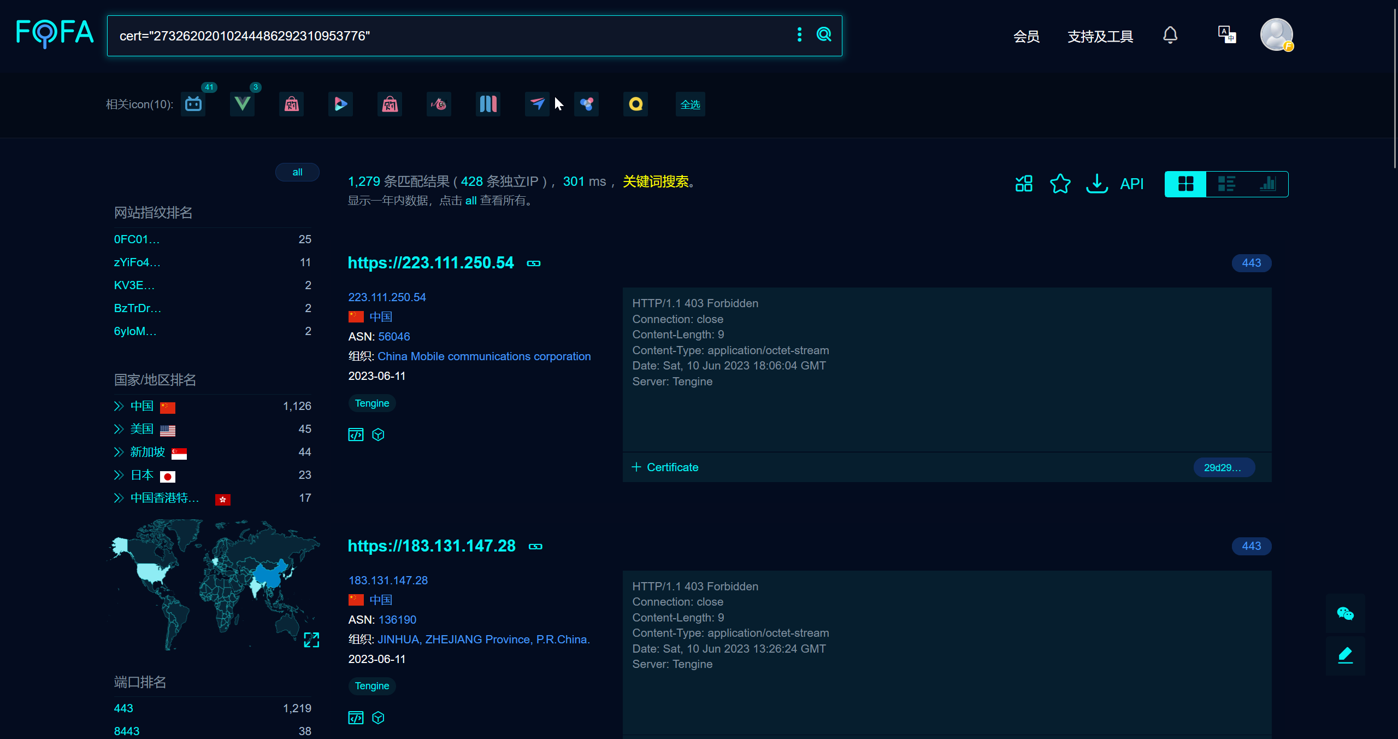Open the three-dot search options menu
Screen dimensions: 1398x739
click(799, 35)
